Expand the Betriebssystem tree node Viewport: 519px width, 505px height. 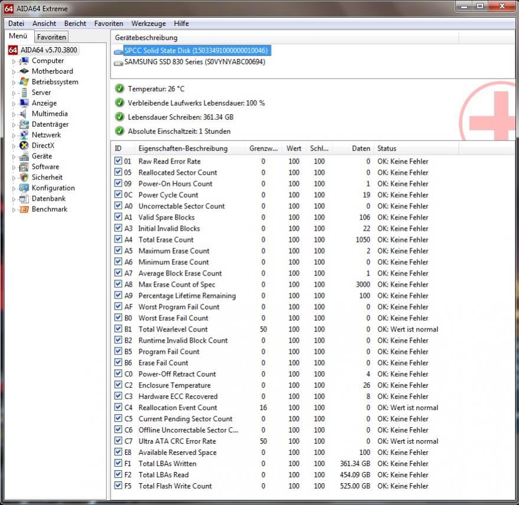click(x=14, y=83)
